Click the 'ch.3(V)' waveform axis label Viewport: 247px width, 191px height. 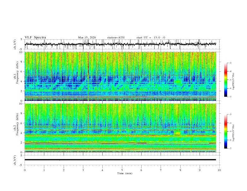pos(15,160)
